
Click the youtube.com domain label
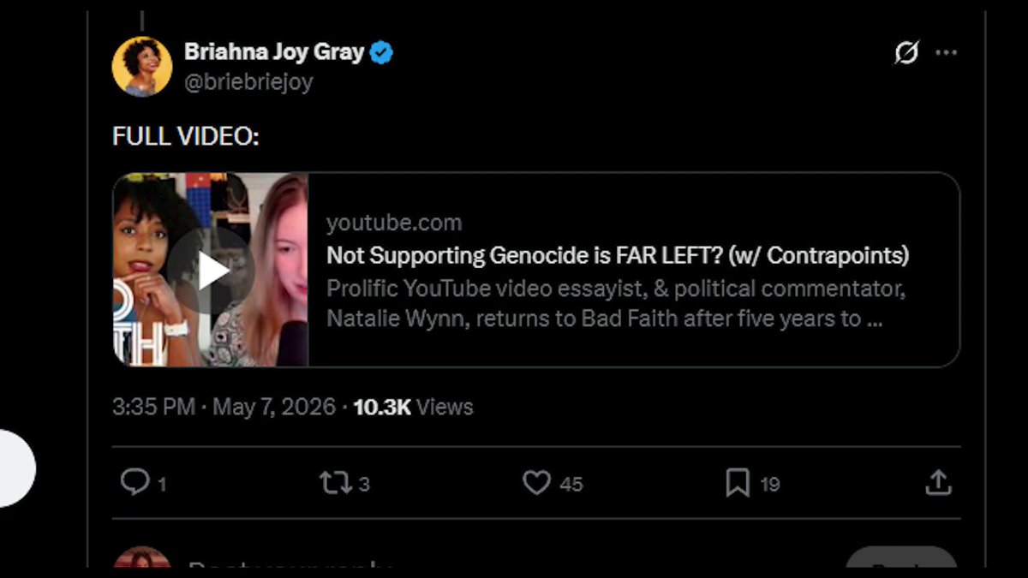click(x=394, y=223)
